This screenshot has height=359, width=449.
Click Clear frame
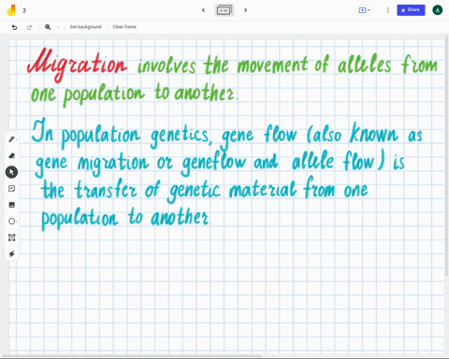(124, 27)
